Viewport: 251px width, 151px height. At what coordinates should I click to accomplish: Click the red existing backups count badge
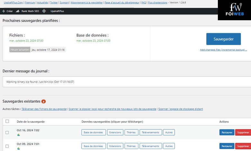click(x=43, y=102)
